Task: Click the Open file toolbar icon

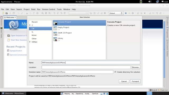Action: point(7,13)
